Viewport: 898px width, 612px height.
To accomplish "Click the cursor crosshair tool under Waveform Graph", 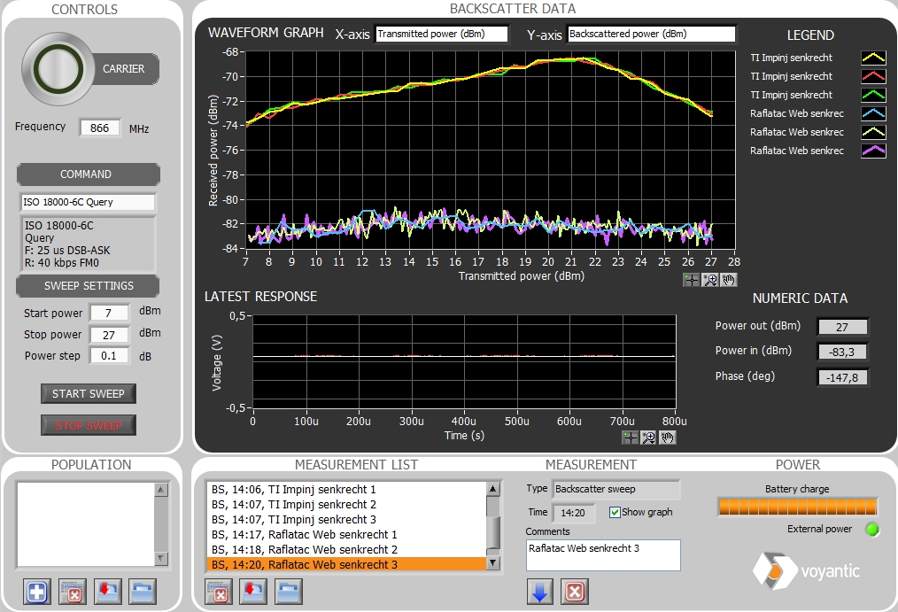I will click(x=692, y=280).
